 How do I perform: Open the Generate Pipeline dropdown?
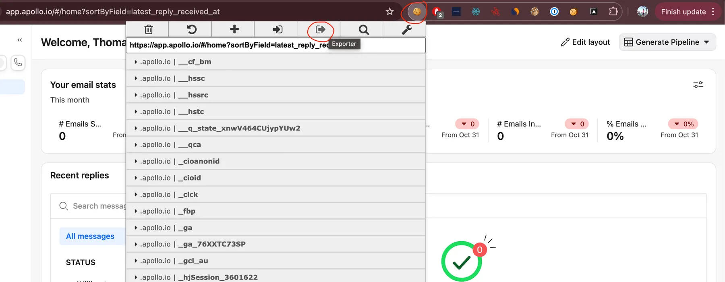coord(667,42)
